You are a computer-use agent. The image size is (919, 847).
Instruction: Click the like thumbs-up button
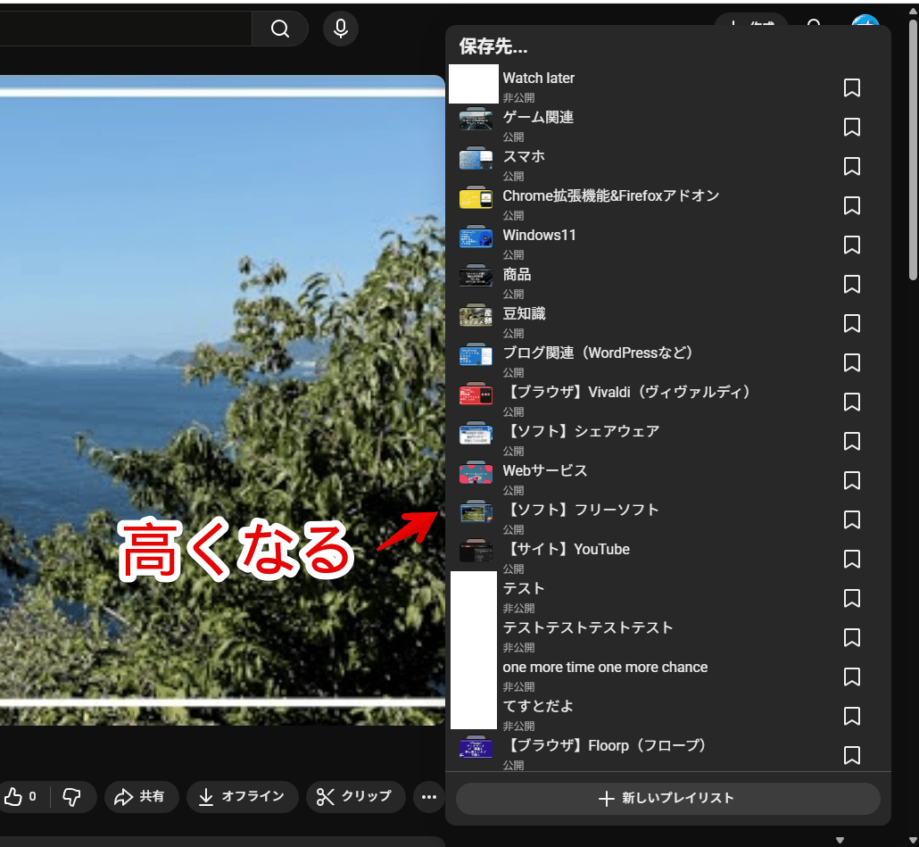pos(20,796)
